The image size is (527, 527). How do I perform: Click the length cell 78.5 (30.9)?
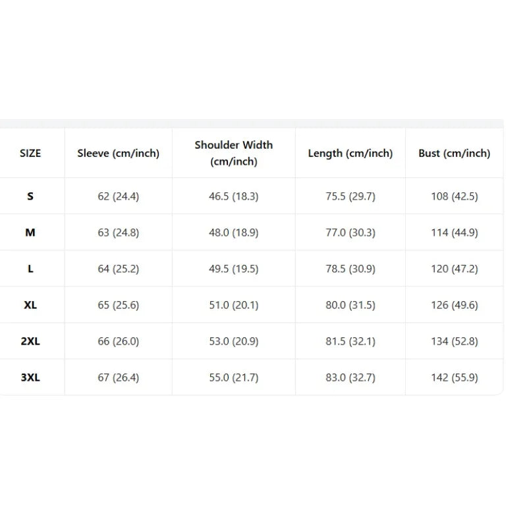350,269
